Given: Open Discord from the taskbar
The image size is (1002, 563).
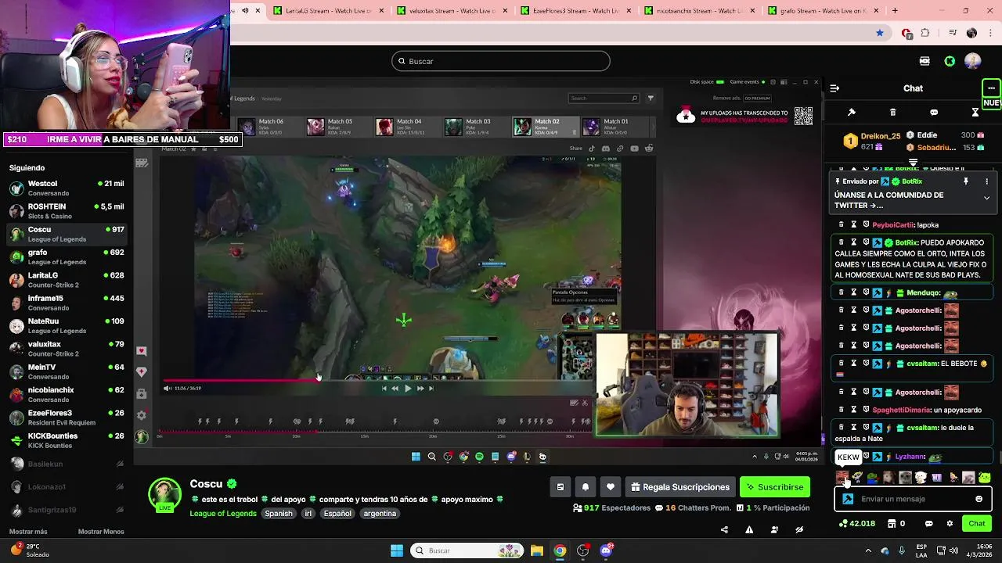Looking at the screenshot, I should (x=606, y=550).
